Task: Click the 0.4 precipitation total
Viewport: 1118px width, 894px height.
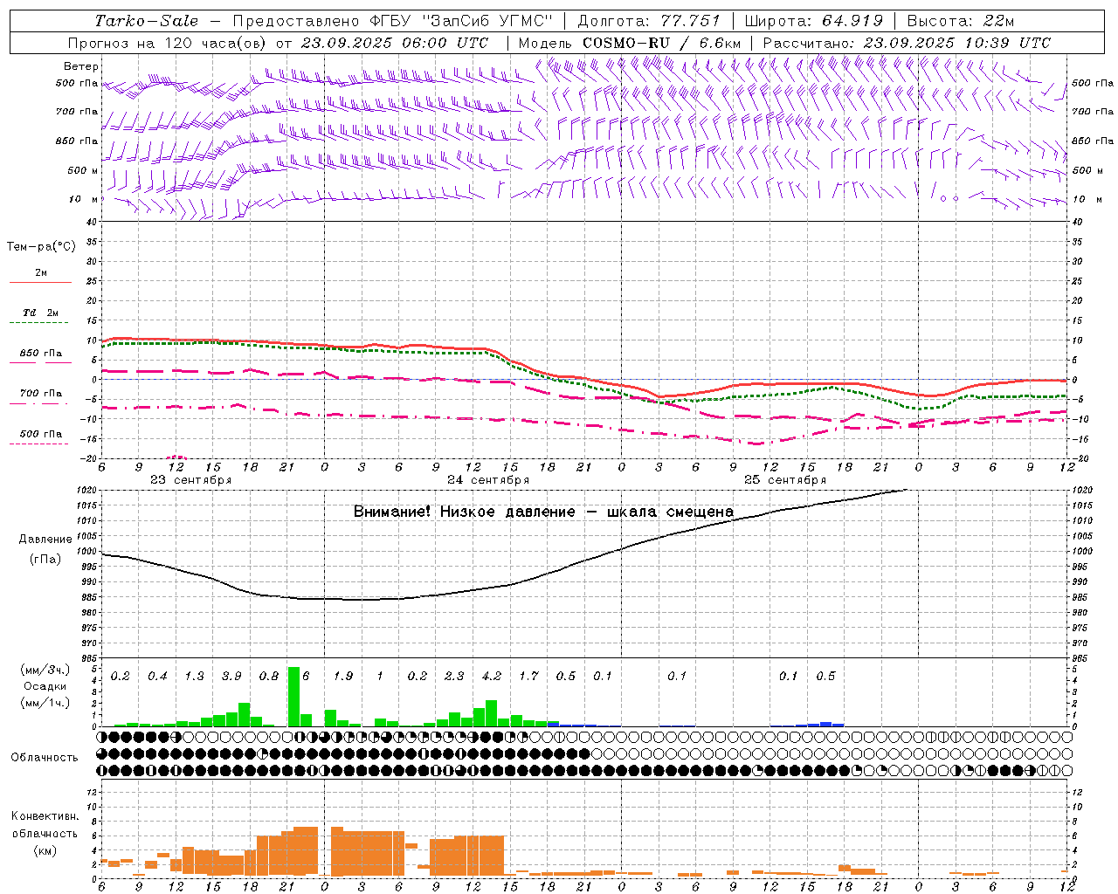Action: 157,677
